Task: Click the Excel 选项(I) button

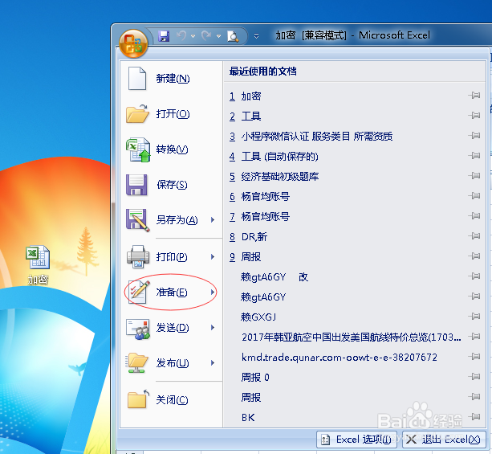Action: pos(357,440)
